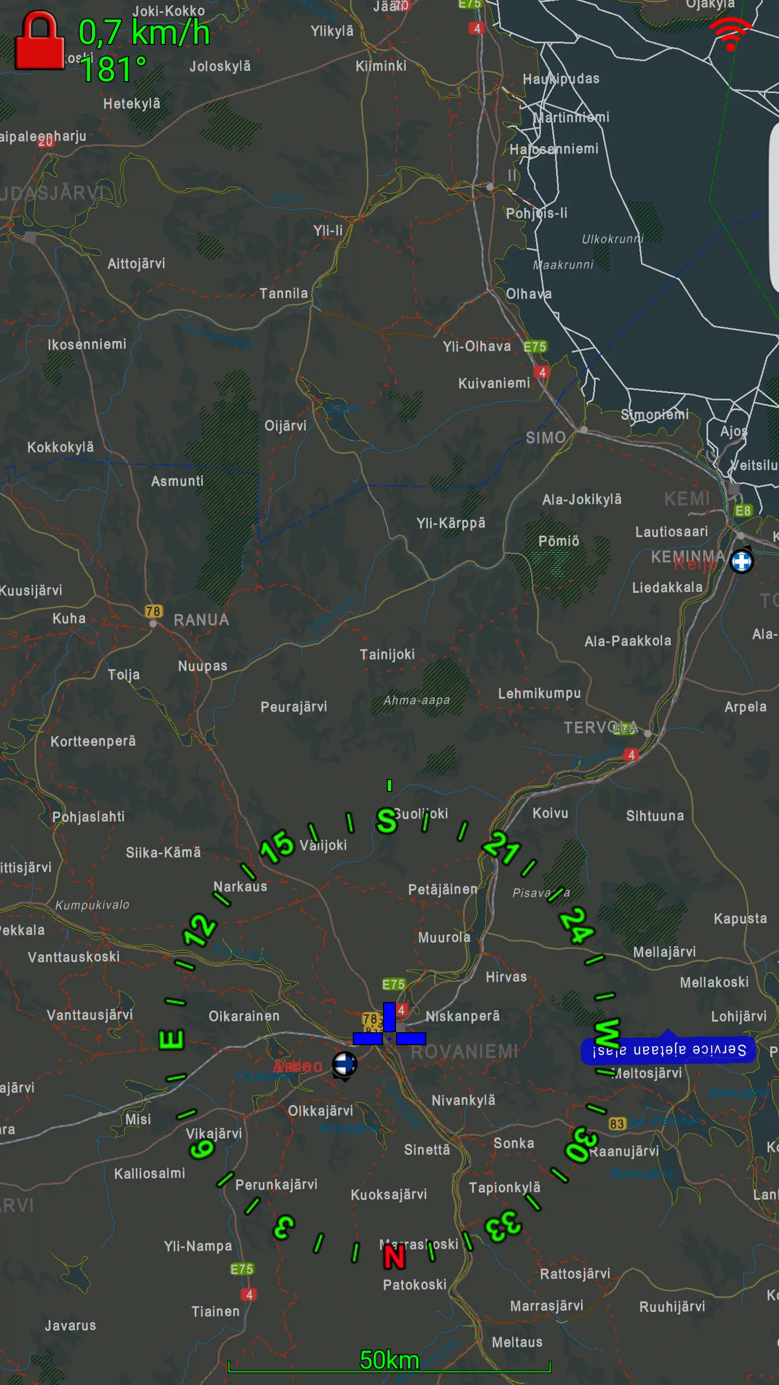This screenshot has height=1385, width=779.
Task: Tap the 181° heading readout
Action: pyautogui.click(x=113, y=69)
